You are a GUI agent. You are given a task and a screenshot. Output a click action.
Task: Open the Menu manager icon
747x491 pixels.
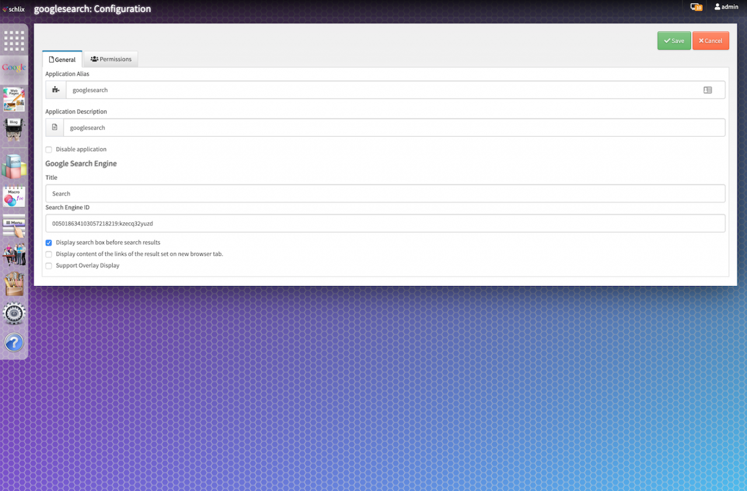(14, 227)
